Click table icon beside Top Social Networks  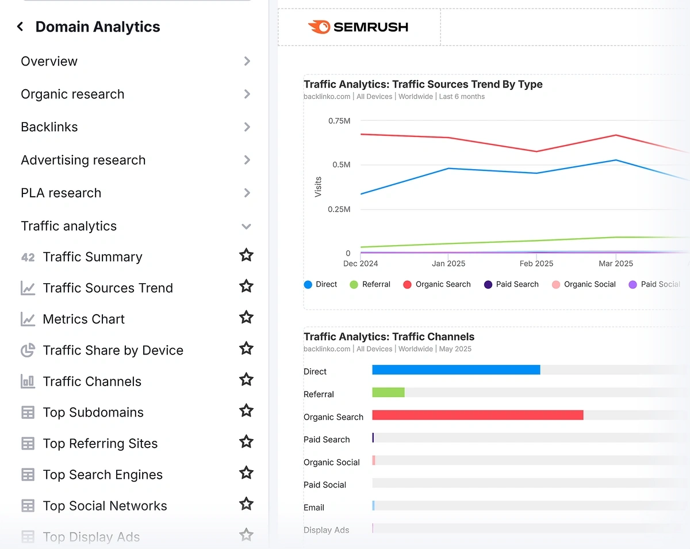pos(28,506)
